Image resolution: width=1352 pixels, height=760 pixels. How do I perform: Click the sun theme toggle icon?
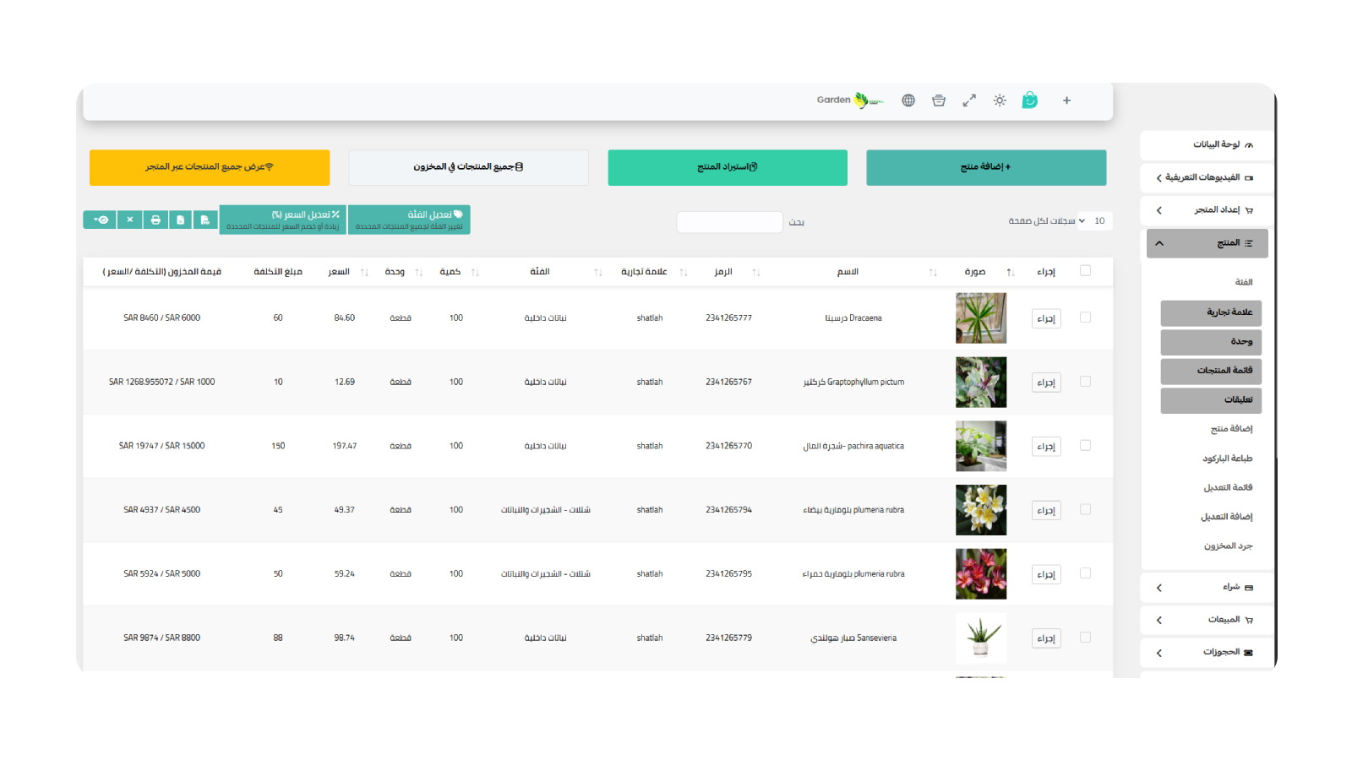tap(1000, 100)
